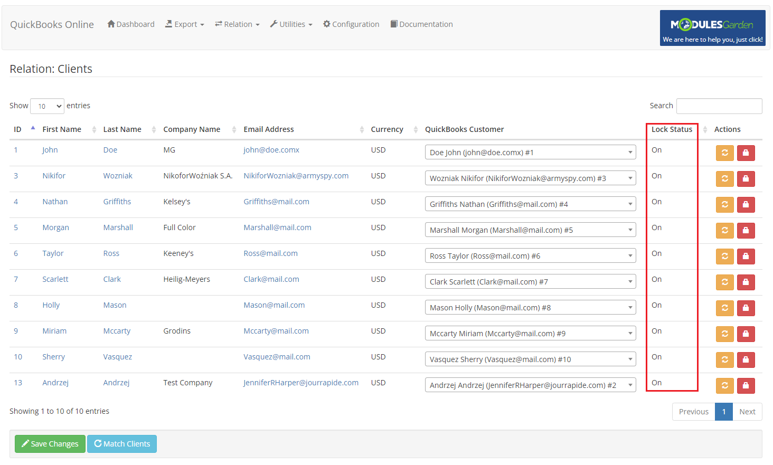Open client last name Griffiths link

(117, 202)
